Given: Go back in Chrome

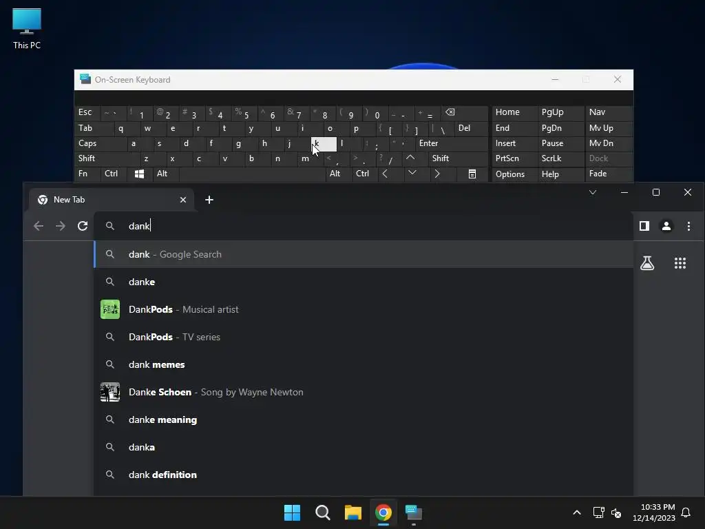Looking at the screenshot, I should coord(39,226).
